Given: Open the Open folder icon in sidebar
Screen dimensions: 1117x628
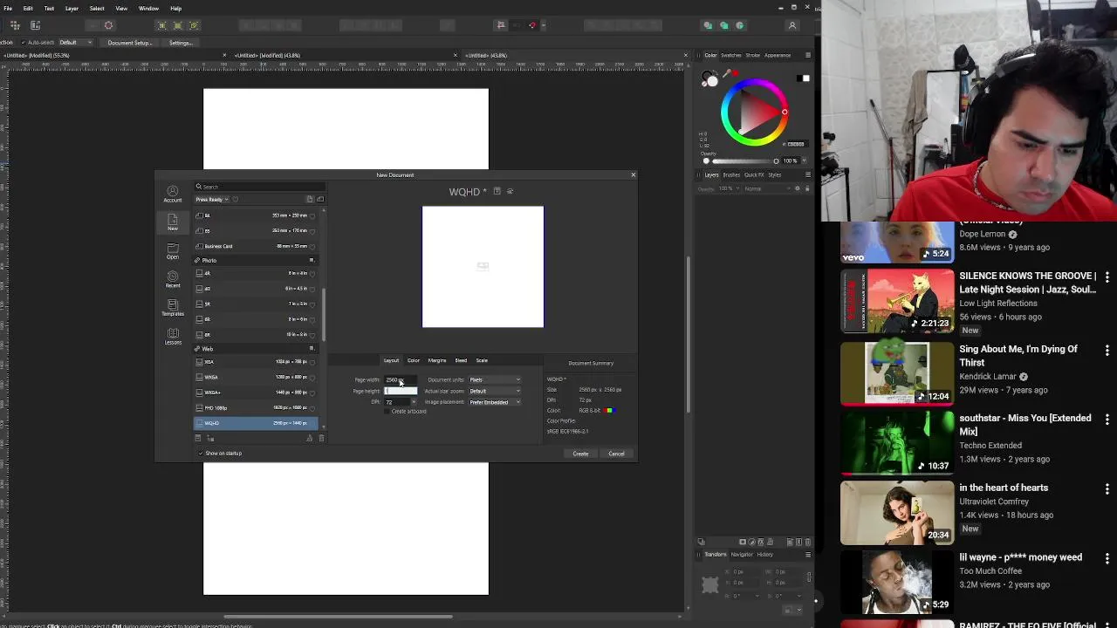Looking at the screenshot, I should click(x=173, y=251).
